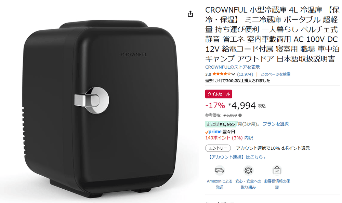Viewport: 342px width, 203px height.
Task: Open the 内訳 points breakdown
Action: pyautogui.click(x=249, y=138)
